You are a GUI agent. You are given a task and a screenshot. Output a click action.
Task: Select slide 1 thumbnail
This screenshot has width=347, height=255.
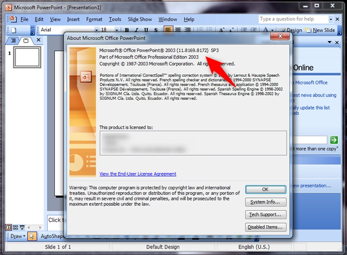[x=27, y=57]
